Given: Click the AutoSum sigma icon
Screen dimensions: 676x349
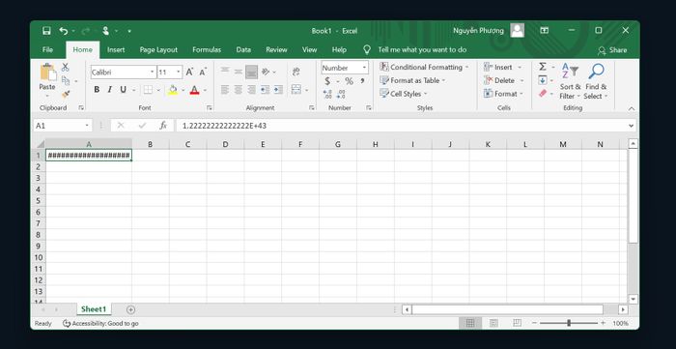Looking at the screenshot, I should 543,67.
